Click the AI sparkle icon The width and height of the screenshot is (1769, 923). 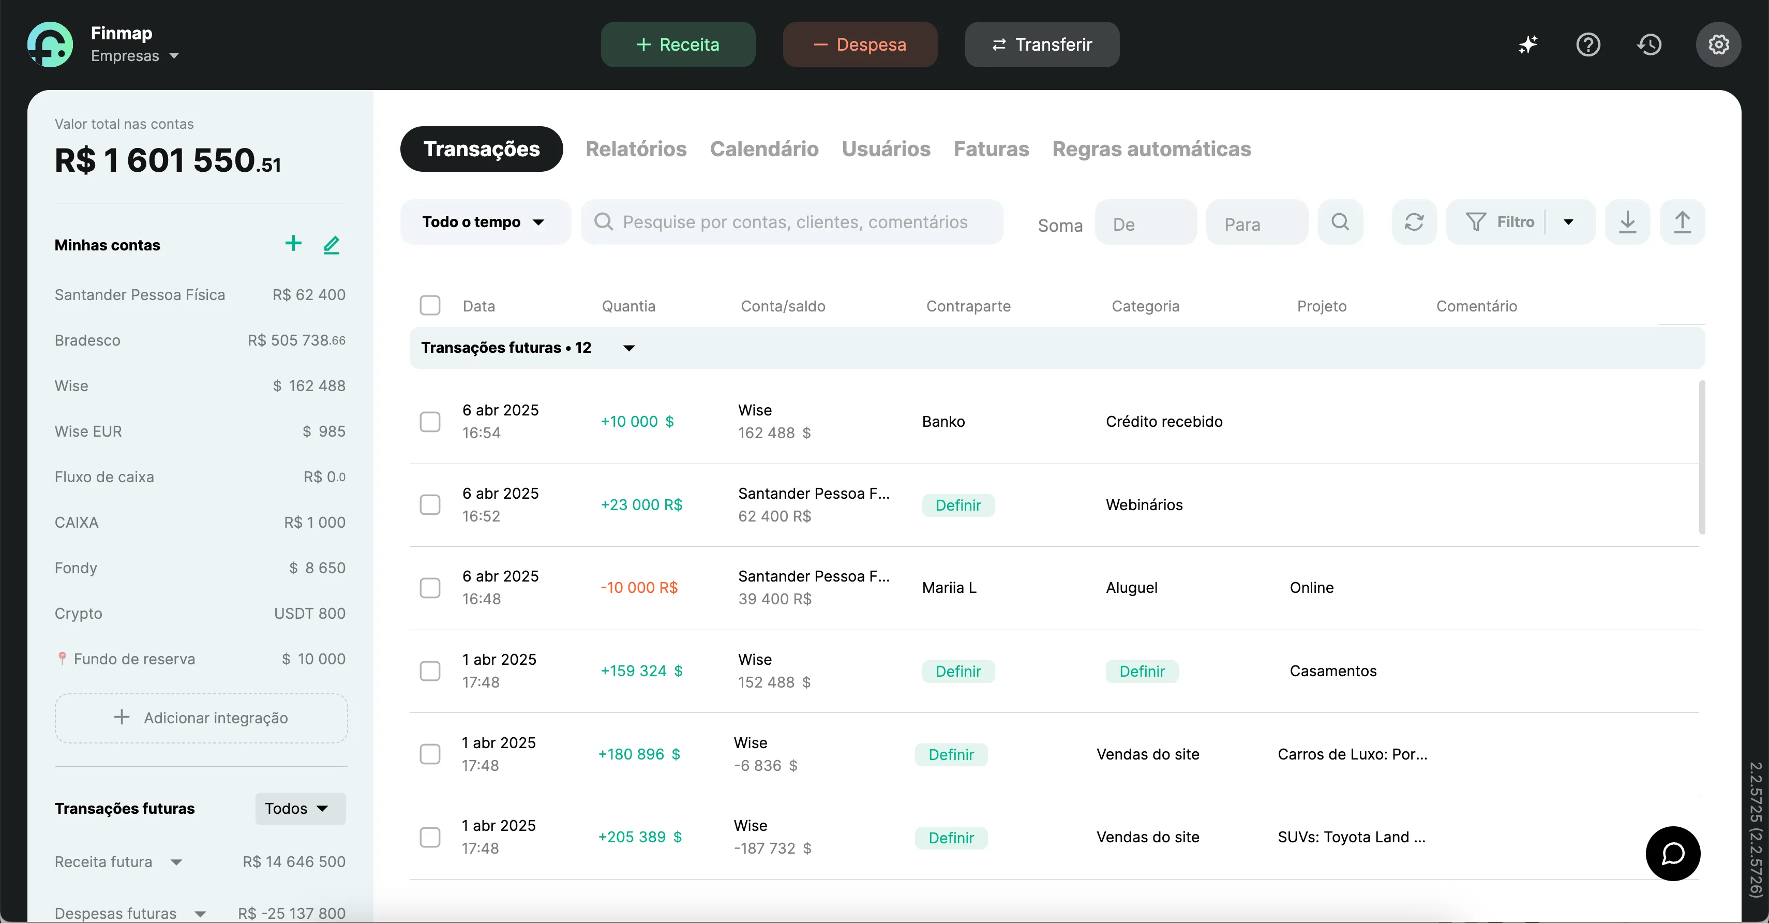coord(1527,44)
